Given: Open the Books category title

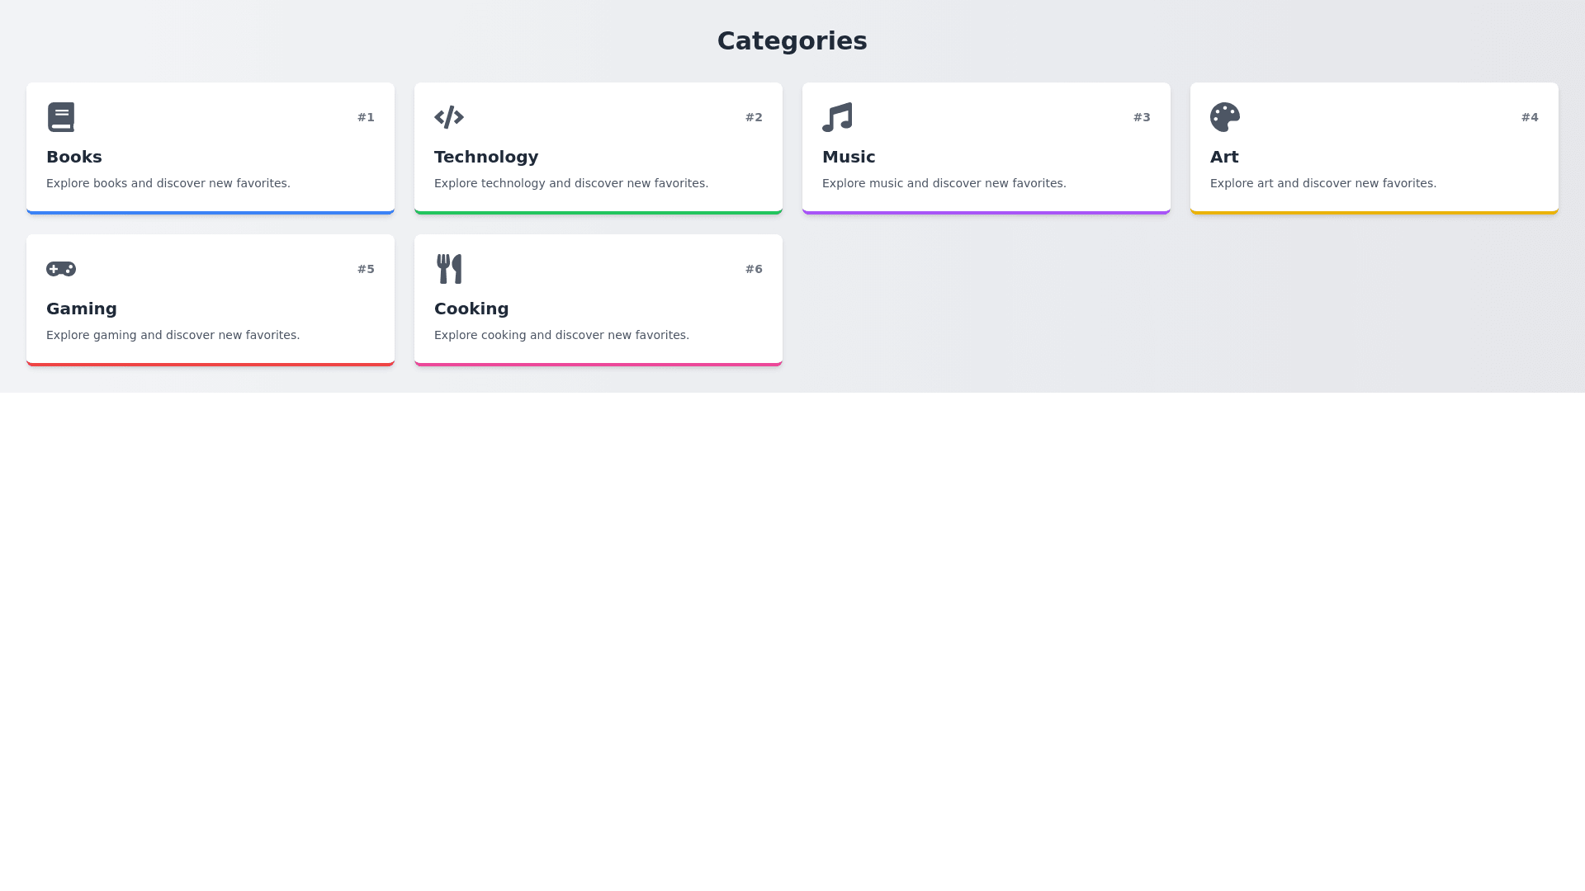Looking at the screenshot, I should click(x=74, y=157).
